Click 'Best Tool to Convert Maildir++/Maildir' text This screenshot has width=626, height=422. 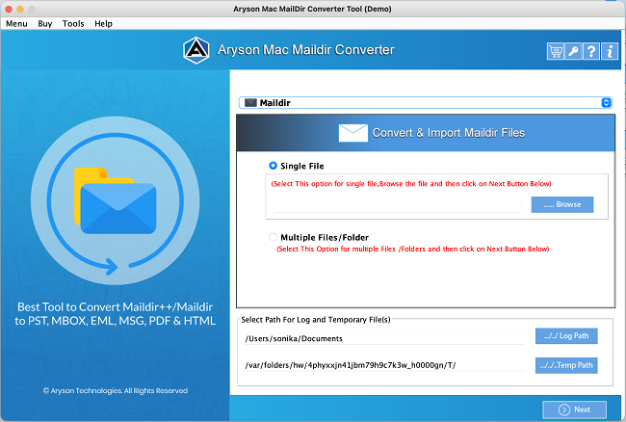(115, 307)
